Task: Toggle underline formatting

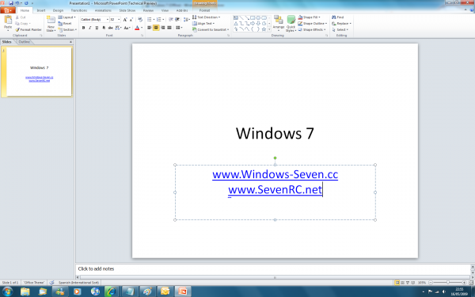Action: click(x=97, y=28)
